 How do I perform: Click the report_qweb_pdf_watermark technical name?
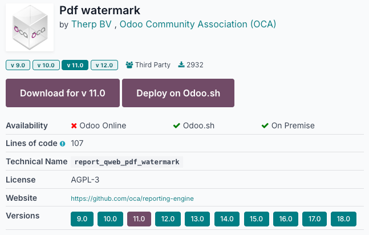[x=127, y=162]
